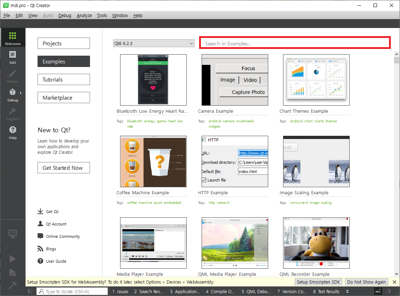Open Bluetooth Low Energy Heart Rate thumbnail

(153, 80)
